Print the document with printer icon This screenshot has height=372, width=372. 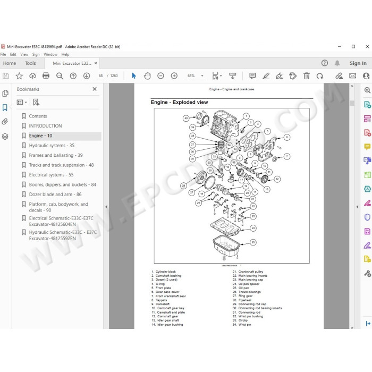coord(46,76)
